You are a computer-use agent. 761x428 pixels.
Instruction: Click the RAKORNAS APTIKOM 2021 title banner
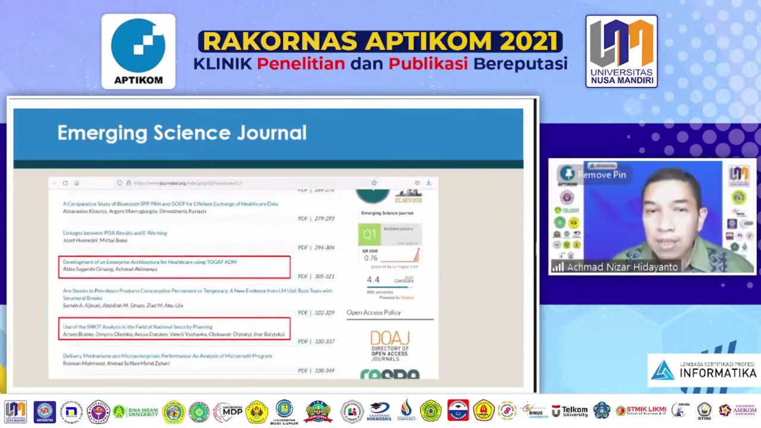point(380,41)
